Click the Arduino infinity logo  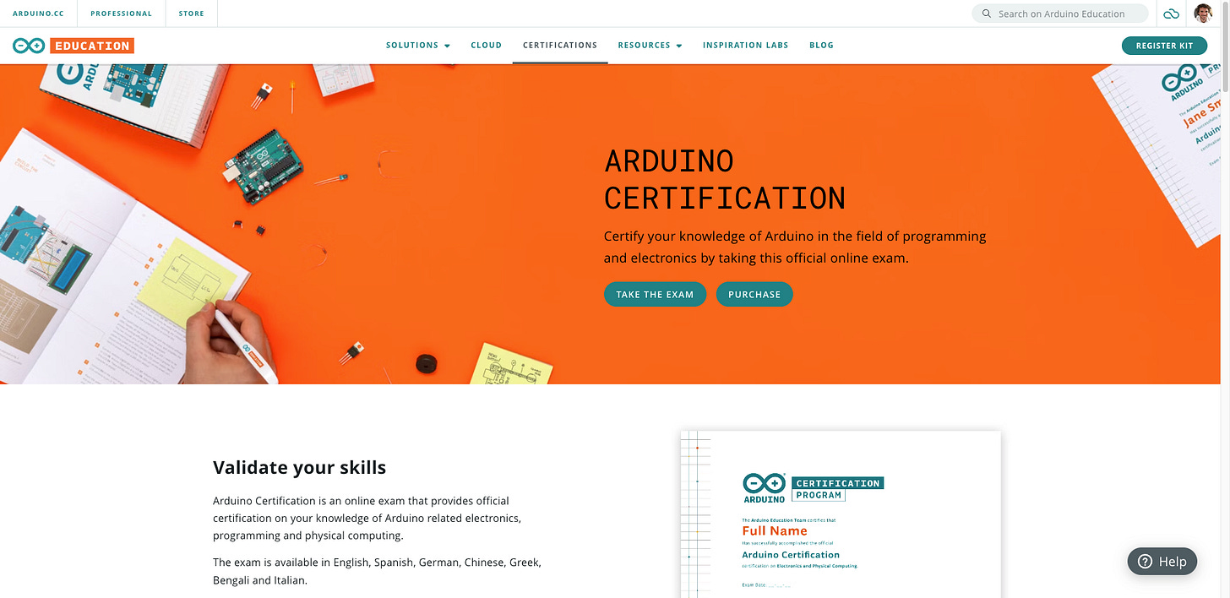(29, 46)
